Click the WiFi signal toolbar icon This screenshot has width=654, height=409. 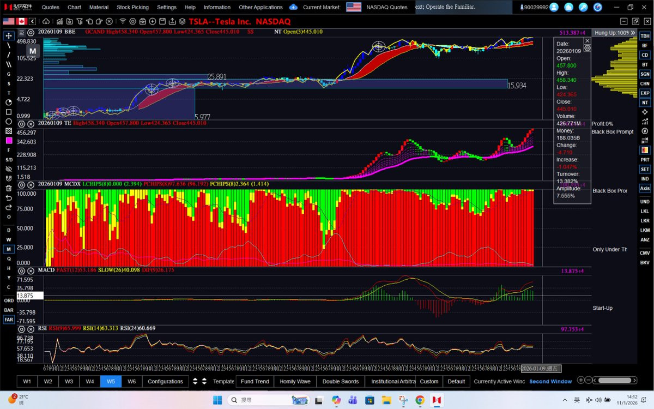(123, 21)
